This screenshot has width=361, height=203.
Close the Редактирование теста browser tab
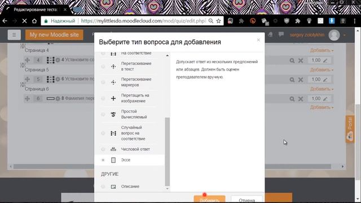tap(65, 10)
